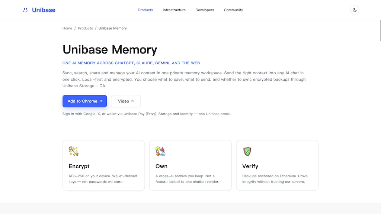Click the Backups anchored on Ethereum text
Viewport: 381px width, 214px height.
[275, 179]
